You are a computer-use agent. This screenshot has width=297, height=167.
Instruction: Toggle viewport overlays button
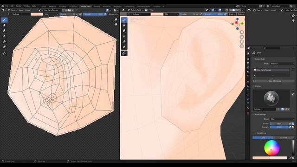tap(220, 10)
